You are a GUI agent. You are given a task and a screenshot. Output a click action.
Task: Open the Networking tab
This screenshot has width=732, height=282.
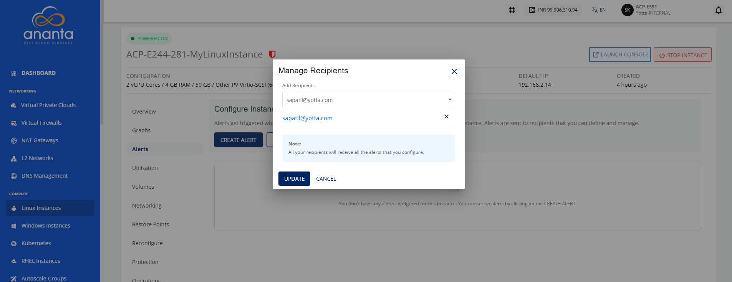(x=147, y=206)
